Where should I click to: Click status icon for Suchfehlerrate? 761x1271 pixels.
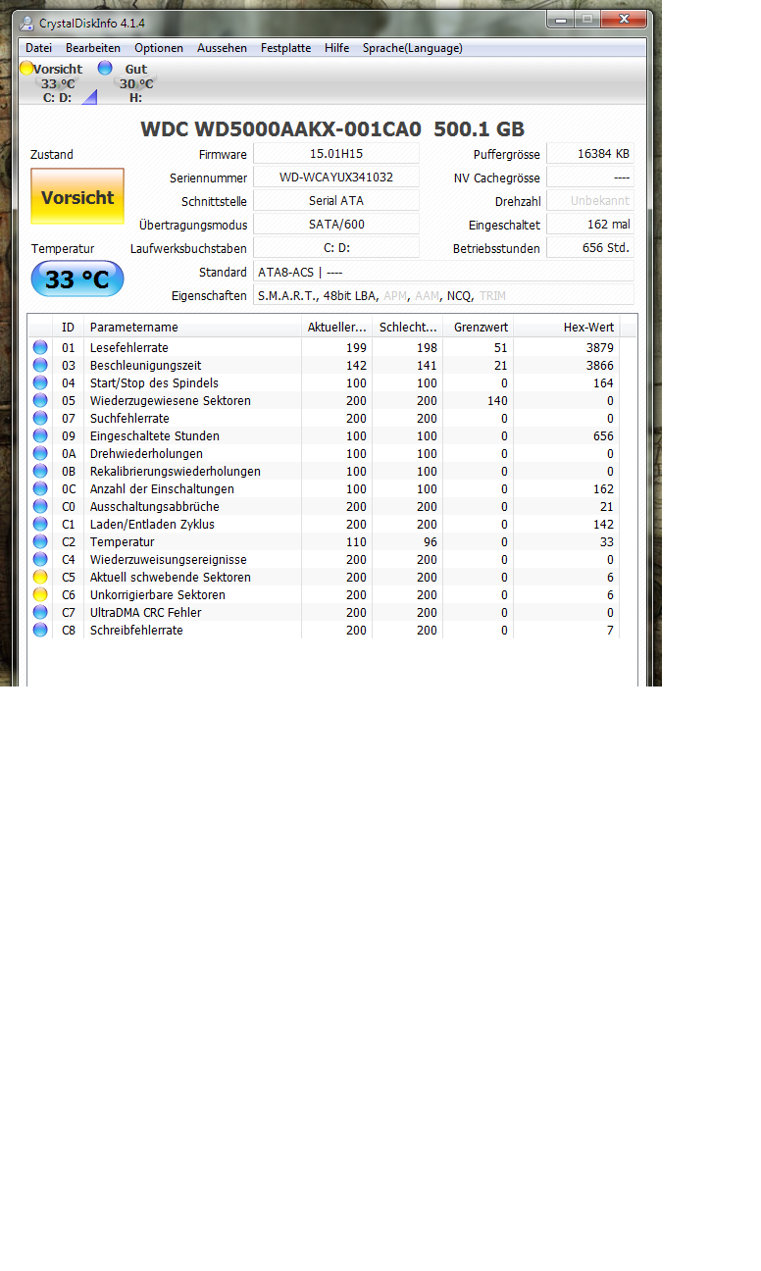(40, 418)
